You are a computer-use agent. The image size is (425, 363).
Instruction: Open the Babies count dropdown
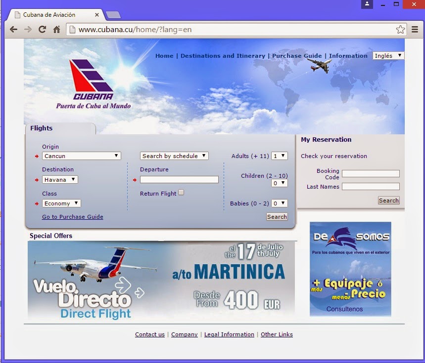[x=280, y=203]
